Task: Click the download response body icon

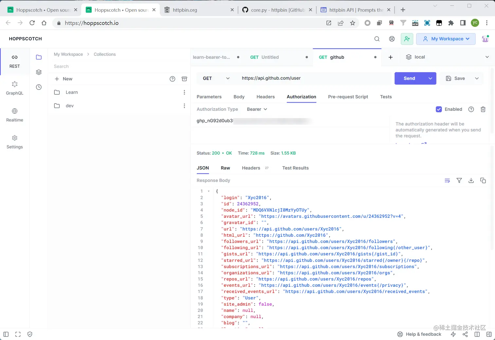Action: (471, 180)
